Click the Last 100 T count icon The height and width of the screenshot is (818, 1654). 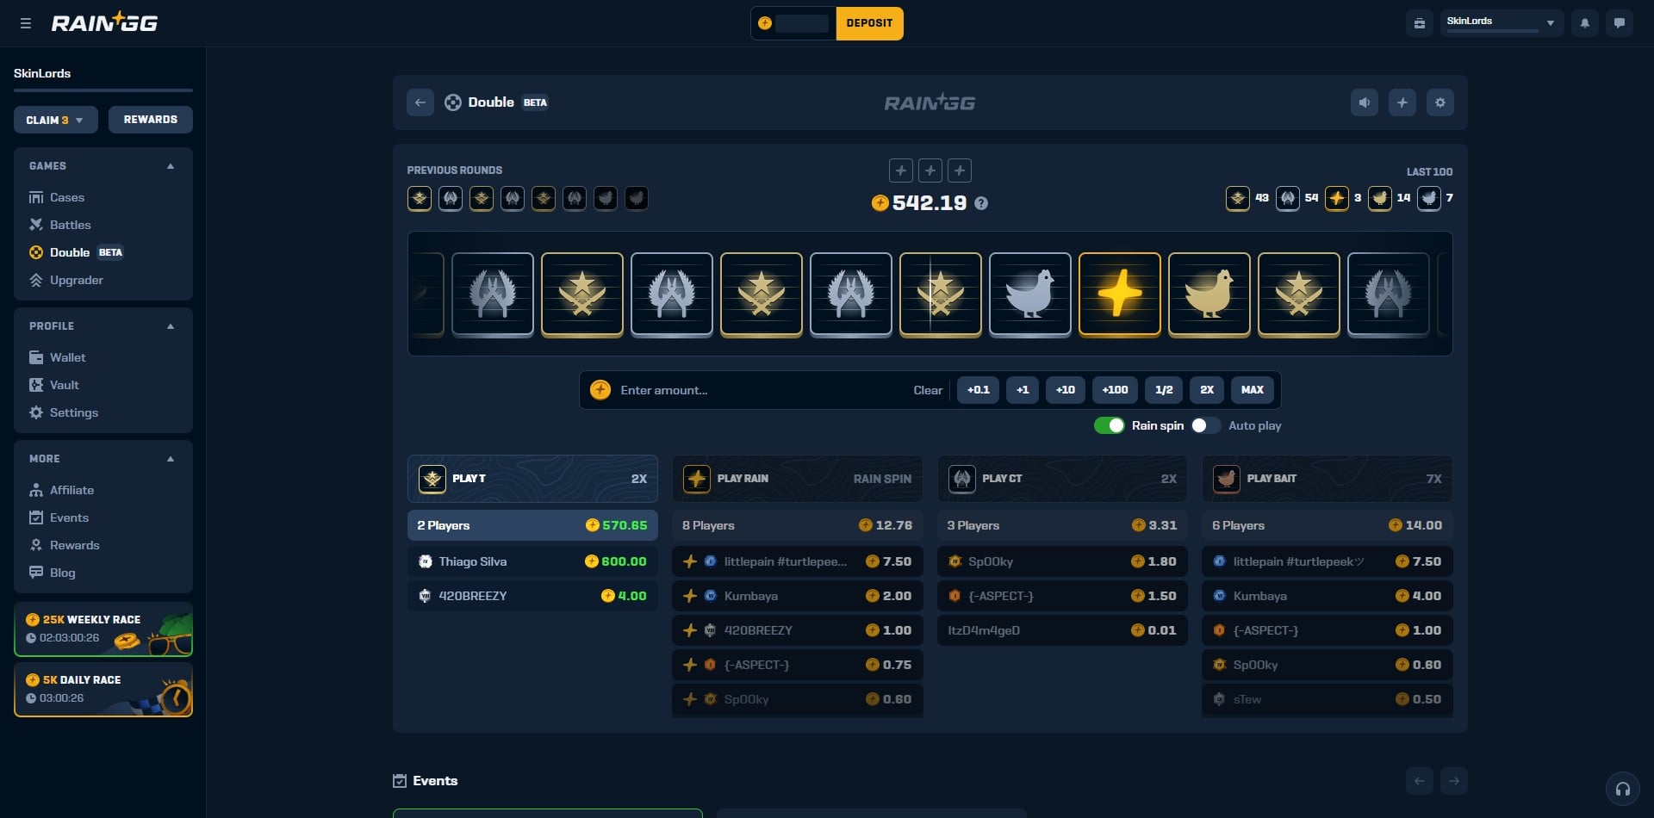(x=1238, y=198)
